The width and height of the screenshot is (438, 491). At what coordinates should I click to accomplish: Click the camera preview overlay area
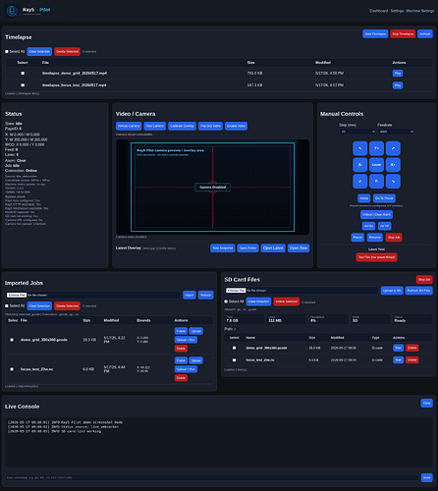pyautogui.click(x=213, y=187)
